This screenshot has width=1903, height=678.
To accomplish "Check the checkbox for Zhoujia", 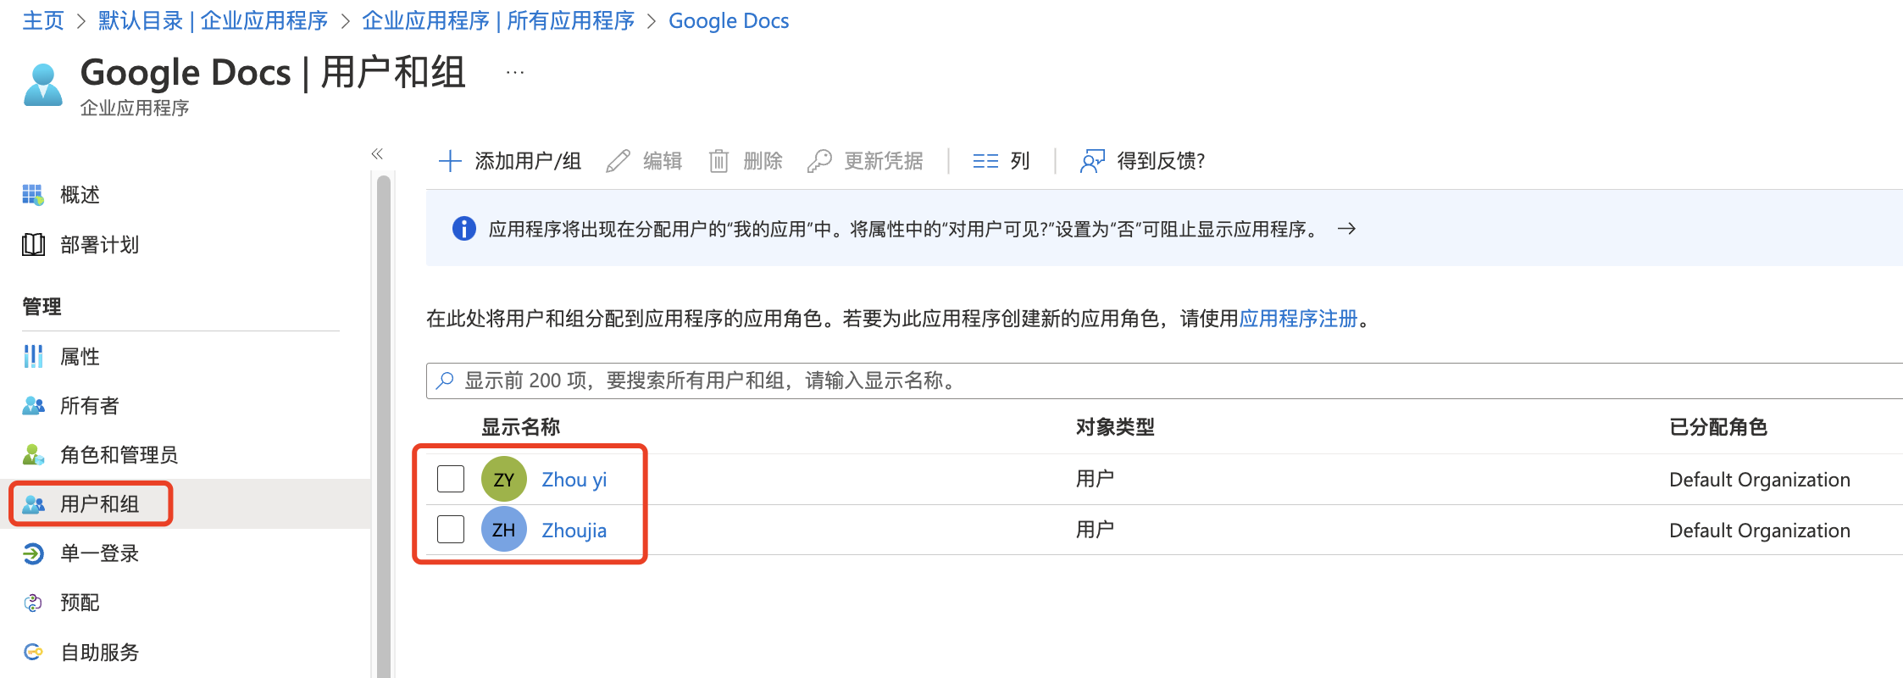I will coord(451,530).
